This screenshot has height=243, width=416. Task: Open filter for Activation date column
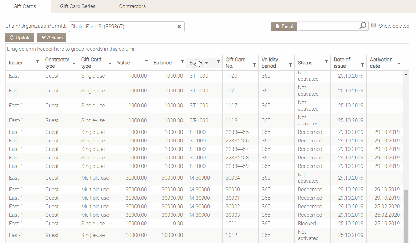coord(399,65)
